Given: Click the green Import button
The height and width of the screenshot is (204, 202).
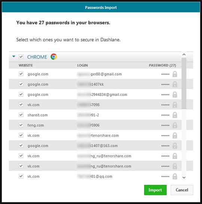Looking at the screenshot, I should click(x=155, y=190).
